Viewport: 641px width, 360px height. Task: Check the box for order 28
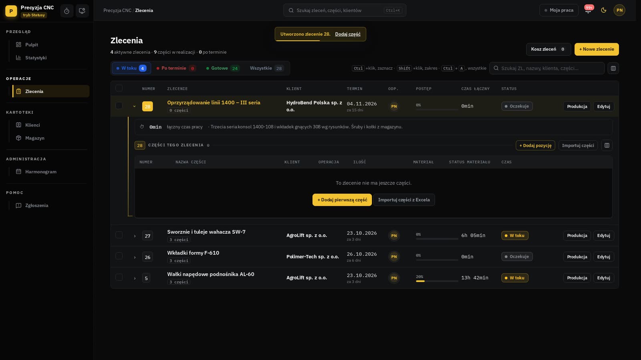tap(119, 105)
